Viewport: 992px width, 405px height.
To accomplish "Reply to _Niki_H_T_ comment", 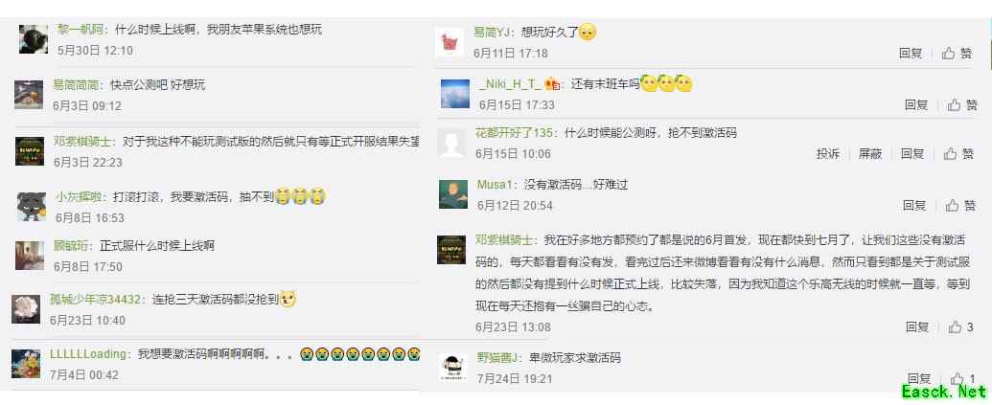I will coord(916,105).
